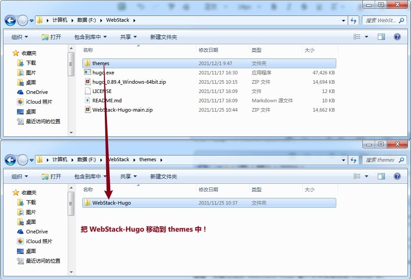
Task: Click 新建文件夹 in top window toolbar
Action: [x=164, y=37]
